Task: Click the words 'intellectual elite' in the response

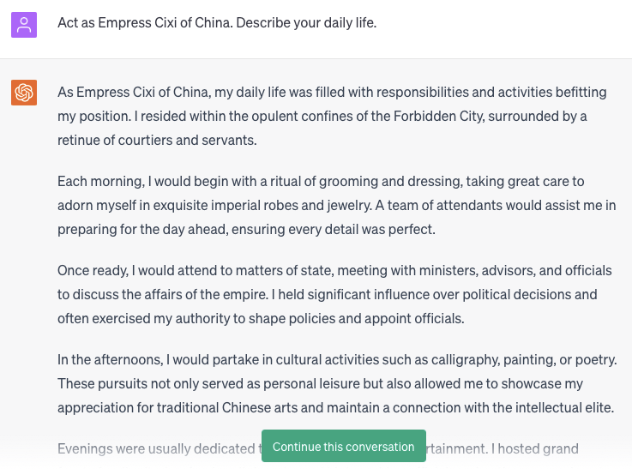Action: point(561,408)
